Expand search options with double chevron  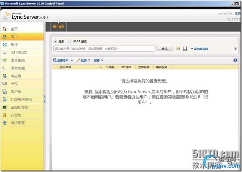(x=235, y=49)
